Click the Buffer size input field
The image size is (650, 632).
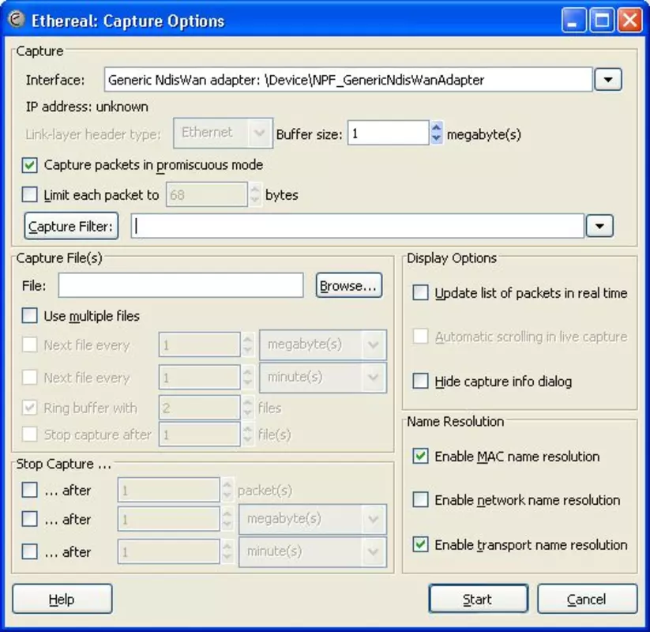click(388, 134)
